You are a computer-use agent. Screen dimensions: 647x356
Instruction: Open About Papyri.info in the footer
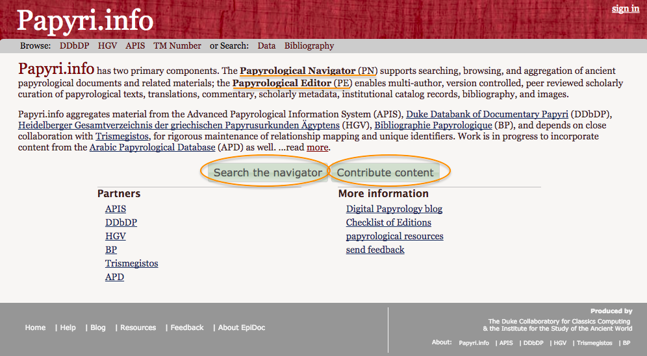(x=474, y=343)
